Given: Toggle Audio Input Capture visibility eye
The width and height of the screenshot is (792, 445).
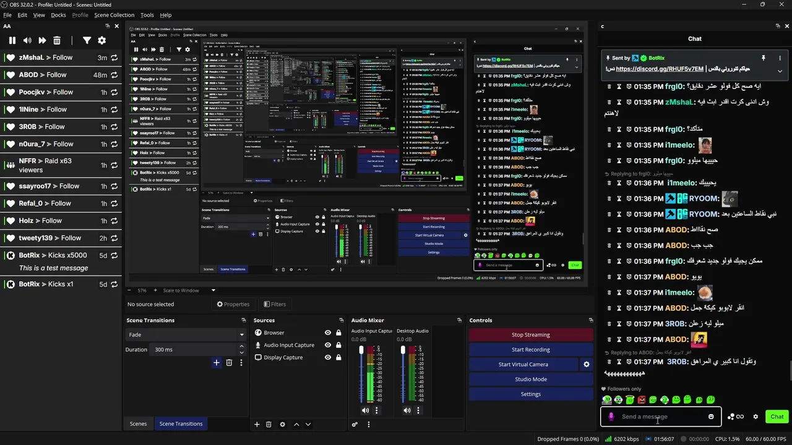Looking at the screenshot, I should point(328,345).
